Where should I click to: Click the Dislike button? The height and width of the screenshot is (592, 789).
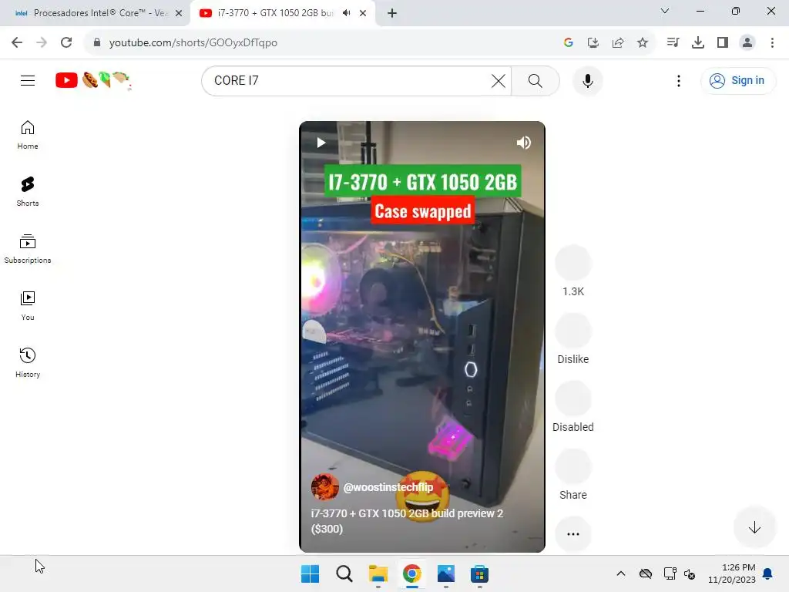(572, 331)
